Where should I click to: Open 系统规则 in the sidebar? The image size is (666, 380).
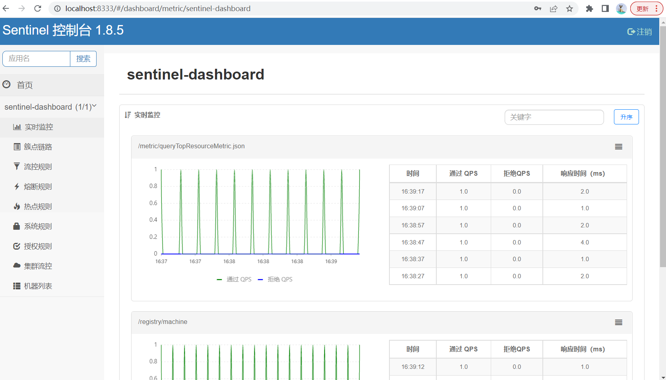coord(52,227)
